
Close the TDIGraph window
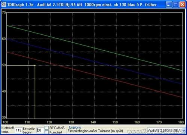tap(182, 5)
